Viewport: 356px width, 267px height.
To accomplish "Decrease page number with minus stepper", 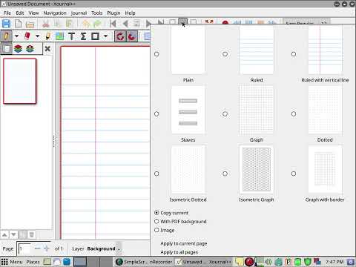I will click(37, 248).
